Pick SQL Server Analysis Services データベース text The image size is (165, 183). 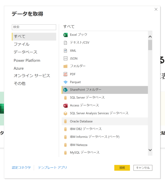click(x=99, y=113)
